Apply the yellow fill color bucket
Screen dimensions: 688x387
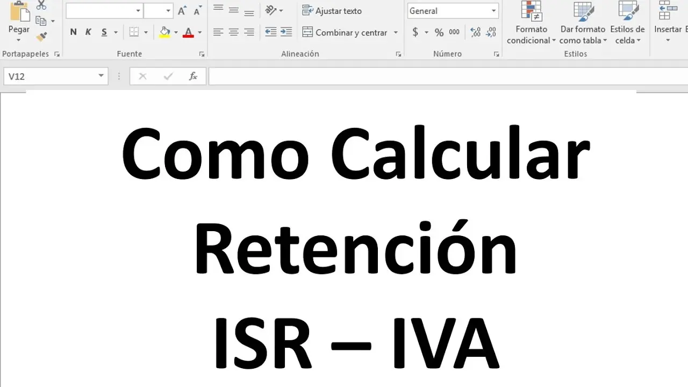click(x=165, y=32)
